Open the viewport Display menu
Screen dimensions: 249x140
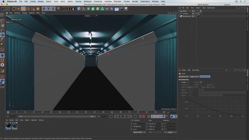tap(25, 13)
